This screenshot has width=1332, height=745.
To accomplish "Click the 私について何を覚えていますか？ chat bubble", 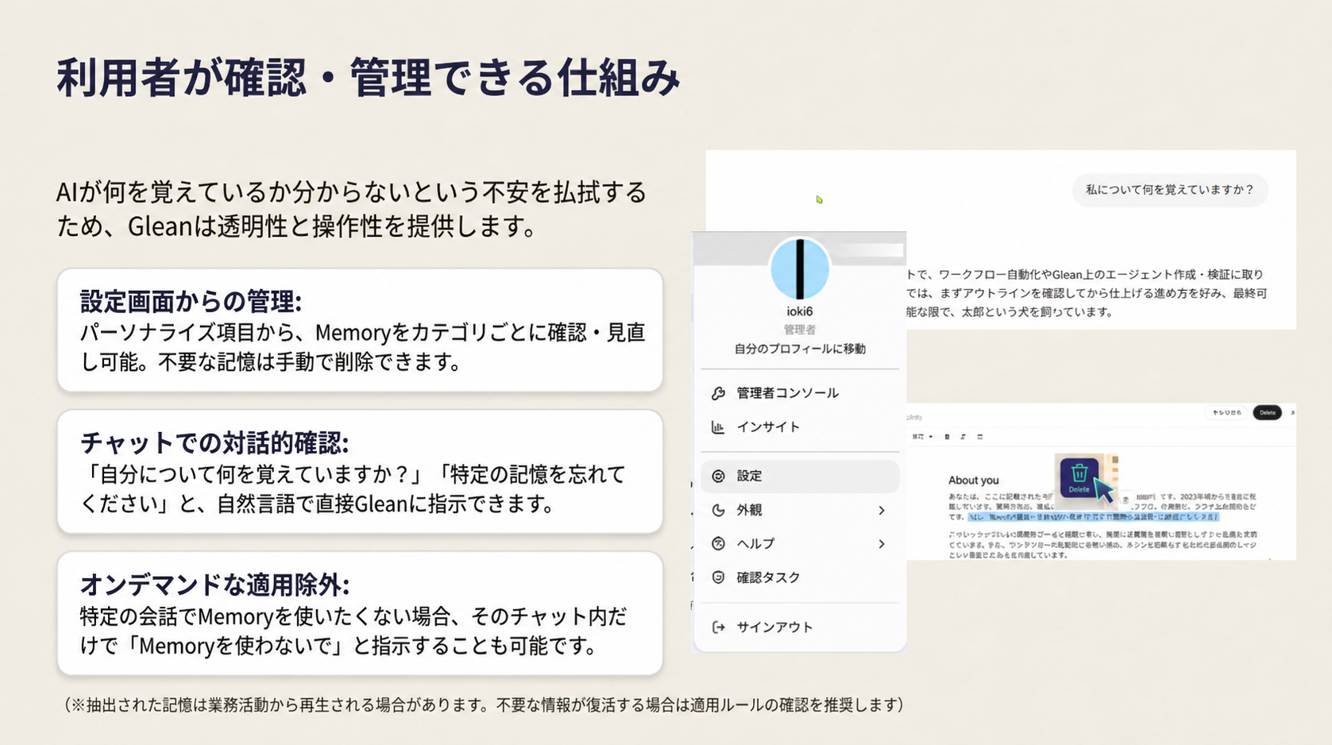I will [1169, 190].
